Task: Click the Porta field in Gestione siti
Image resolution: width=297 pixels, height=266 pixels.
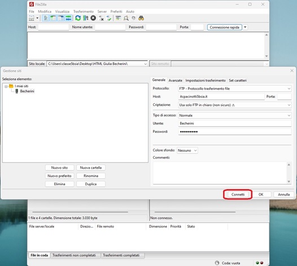Action: tap(285, 97)
